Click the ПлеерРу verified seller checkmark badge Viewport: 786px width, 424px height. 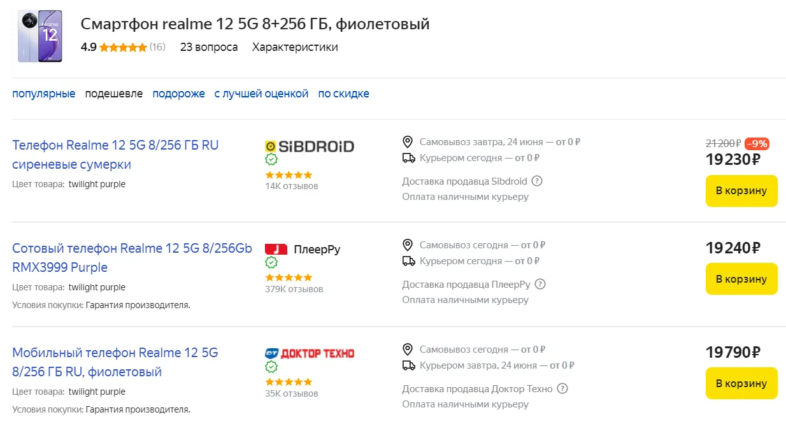(x=271, y=263)
